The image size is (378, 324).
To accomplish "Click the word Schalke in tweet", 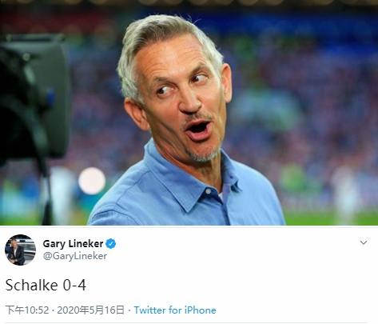I will coord(32,285).
